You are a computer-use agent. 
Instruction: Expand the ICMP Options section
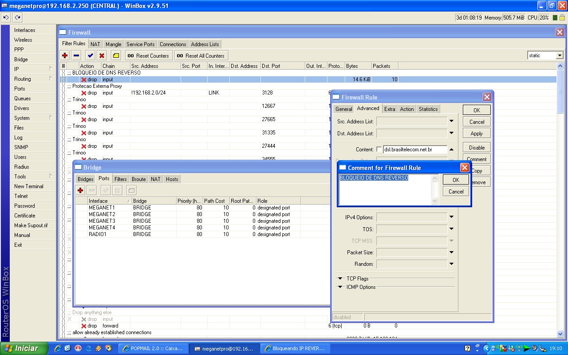pyautogui.click(x=340, y=287)
